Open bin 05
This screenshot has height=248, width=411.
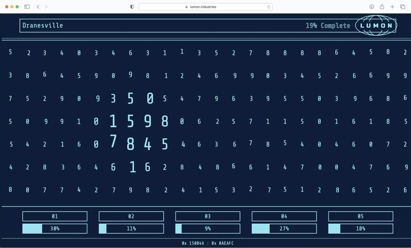tap(361, 216)
